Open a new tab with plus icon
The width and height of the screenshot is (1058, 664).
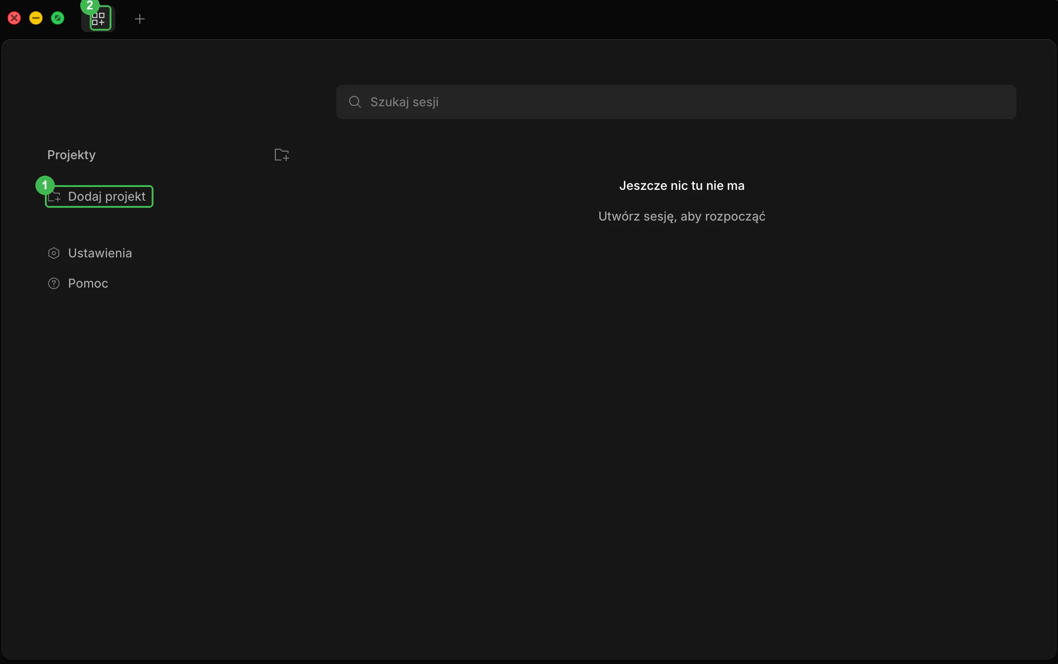coord(140,19)
